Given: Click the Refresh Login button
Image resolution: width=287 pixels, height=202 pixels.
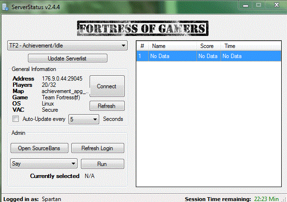Looking at the screenshot, I should click(x=98, y=148).
